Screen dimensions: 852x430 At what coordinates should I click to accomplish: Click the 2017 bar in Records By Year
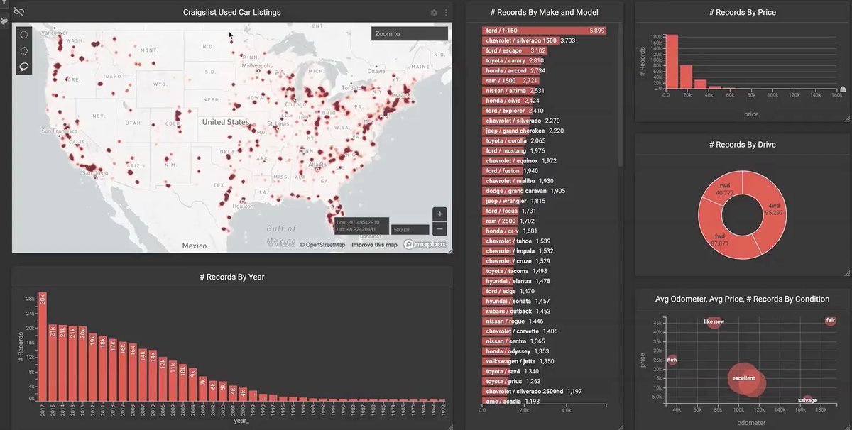pos(42,346)
